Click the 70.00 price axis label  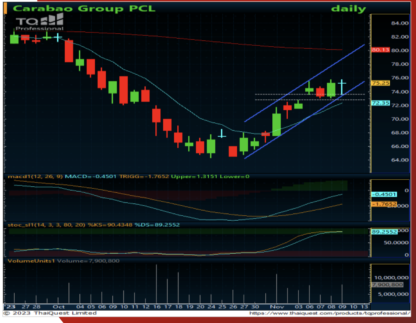click(x=400, y=119)
